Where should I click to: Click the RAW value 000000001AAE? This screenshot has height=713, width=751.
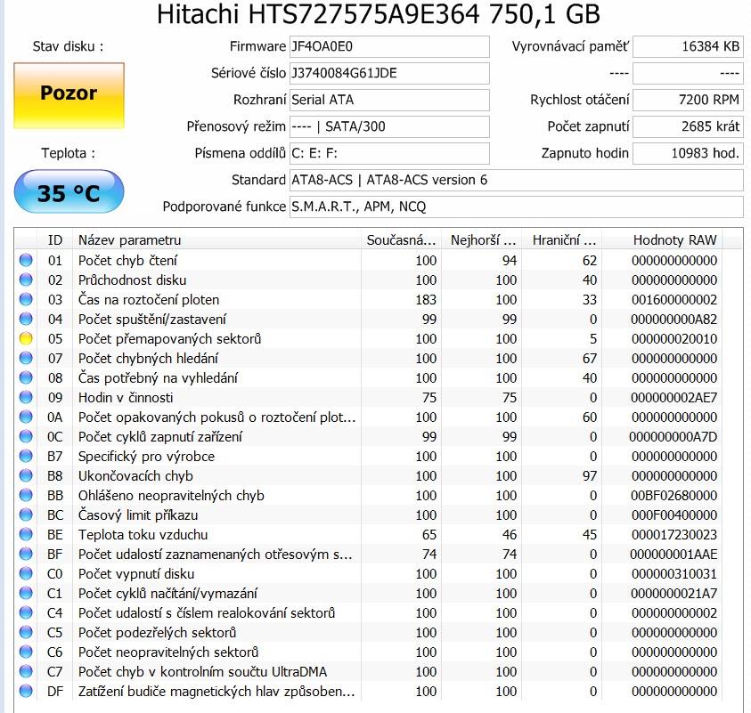click(x=673, y=555)
